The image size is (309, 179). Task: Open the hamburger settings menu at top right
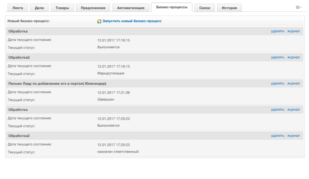[299, 7]
